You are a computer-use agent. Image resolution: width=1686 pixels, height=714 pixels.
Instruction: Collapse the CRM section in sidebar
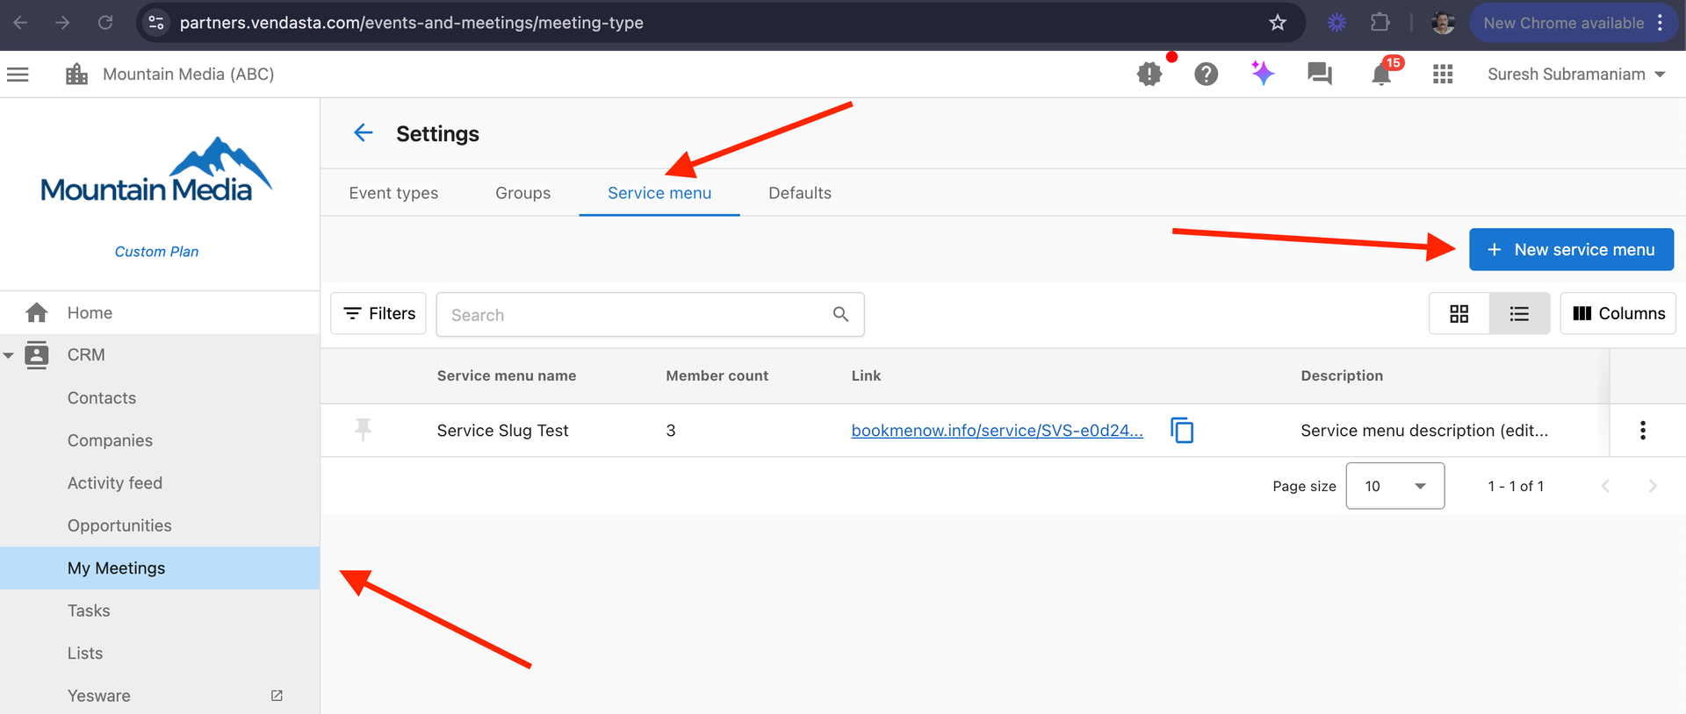[x=8, y=355]
